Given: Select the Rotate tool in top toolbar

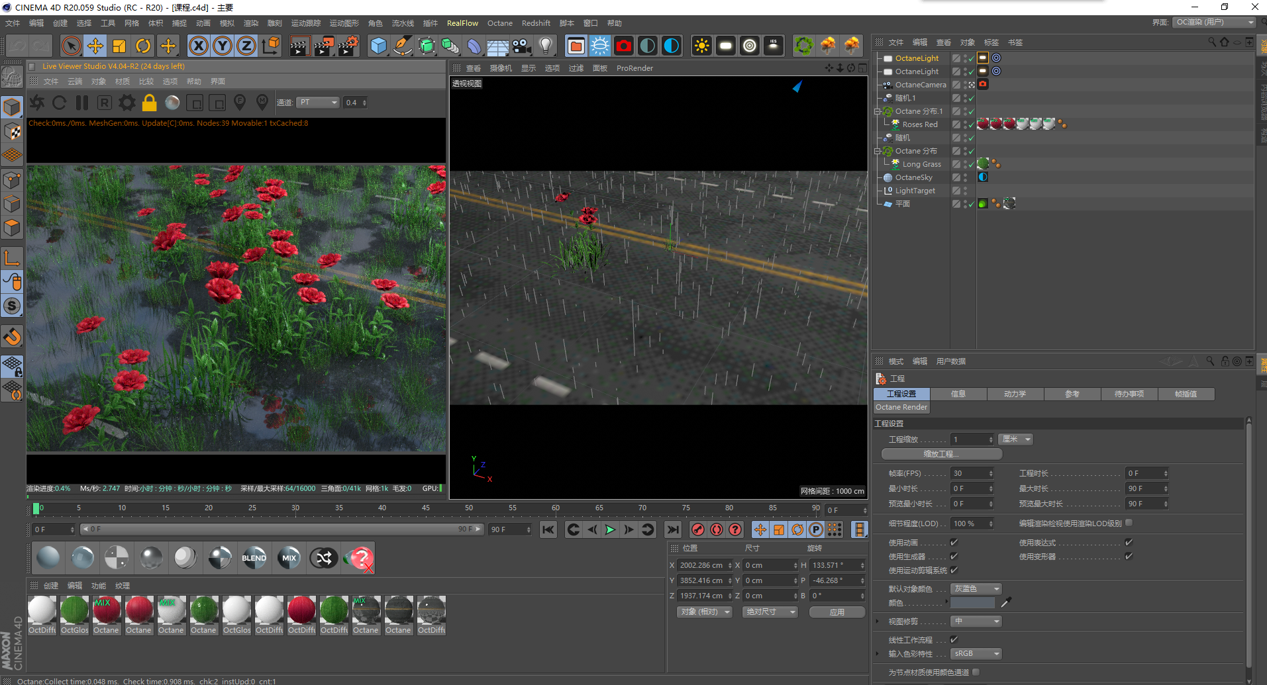Looking at the screenshot, I should [x=143, y=46].
